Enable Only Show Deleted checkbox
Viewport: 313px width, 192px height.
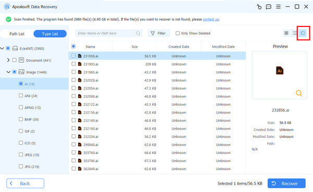point(177,33)
